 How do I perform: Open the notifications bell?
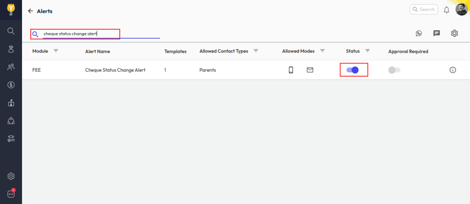click(x=446, y=10)
